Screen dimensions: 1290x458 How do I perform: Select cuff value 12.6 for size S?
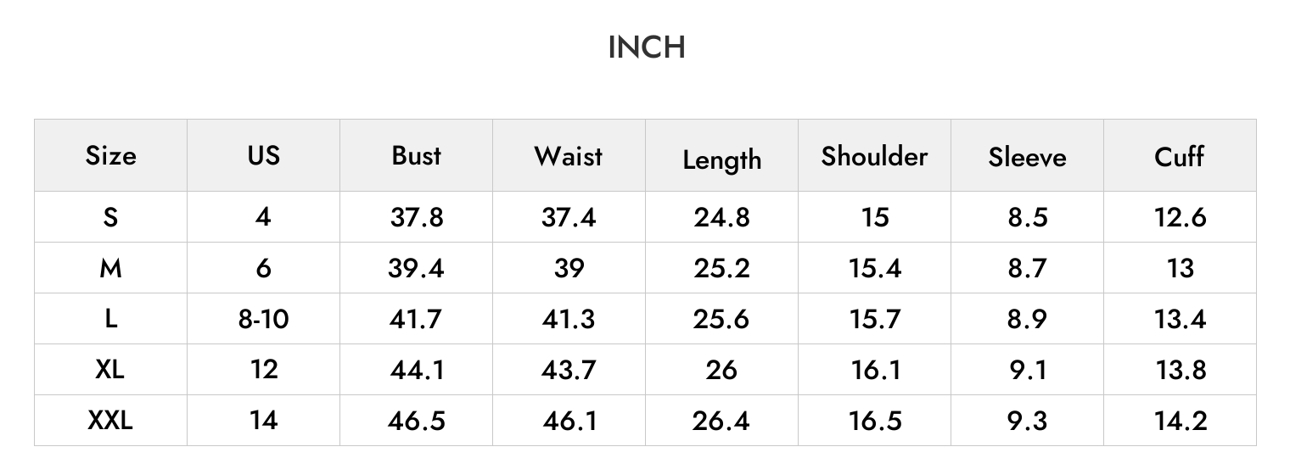[1180, 217]
